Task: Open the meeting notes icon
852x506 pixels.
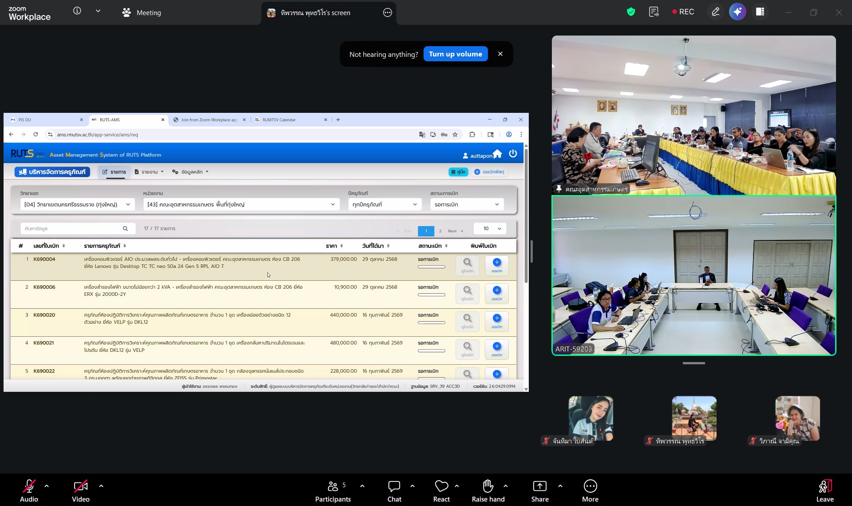Action: click(x=654, y=12)
